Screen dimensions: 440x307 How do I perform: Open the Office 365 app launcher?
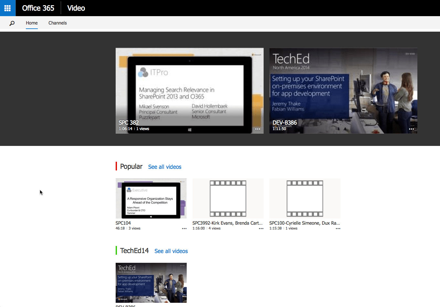pos(7,8)
